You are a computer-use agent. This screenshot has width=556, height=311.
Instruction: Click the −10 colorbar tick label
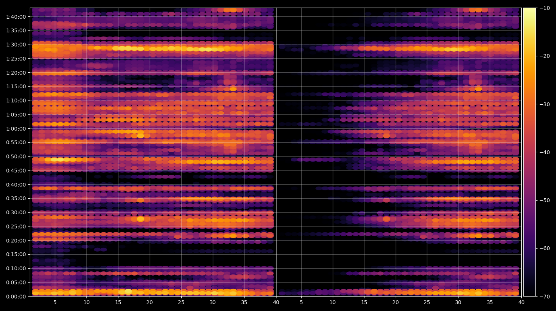(545, 8)
